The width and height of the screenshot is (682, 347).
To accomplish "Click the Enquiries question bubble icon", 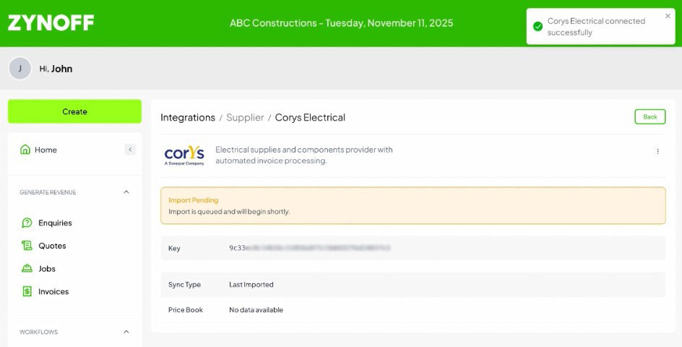I will [27, 223].
